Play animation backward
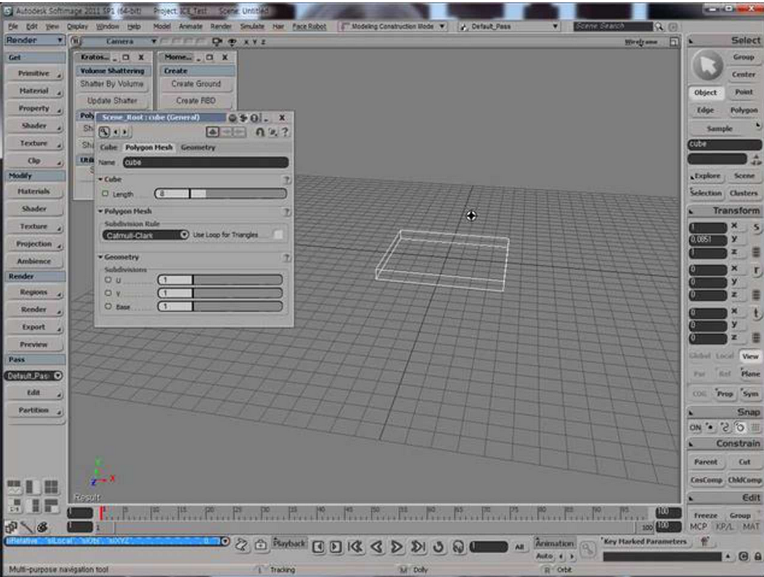764x577 pixels. pyautogui.click(x=376, y=547)
